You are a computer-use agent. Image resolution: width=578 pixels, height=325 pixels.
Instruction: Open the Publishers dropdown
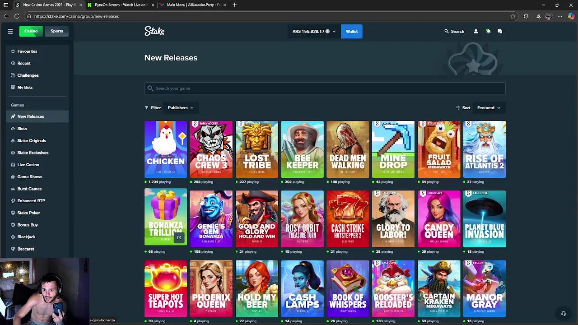181,108
